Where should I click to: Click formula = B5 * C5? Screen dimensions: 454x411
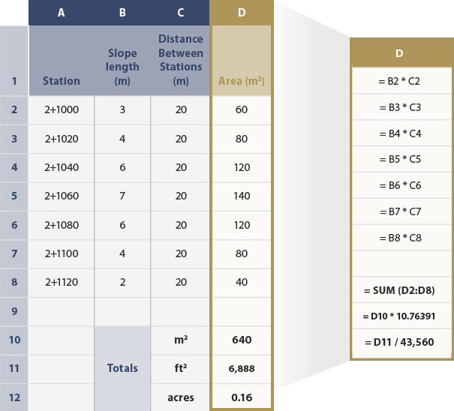pyautogui.click(x=401, y=160)
